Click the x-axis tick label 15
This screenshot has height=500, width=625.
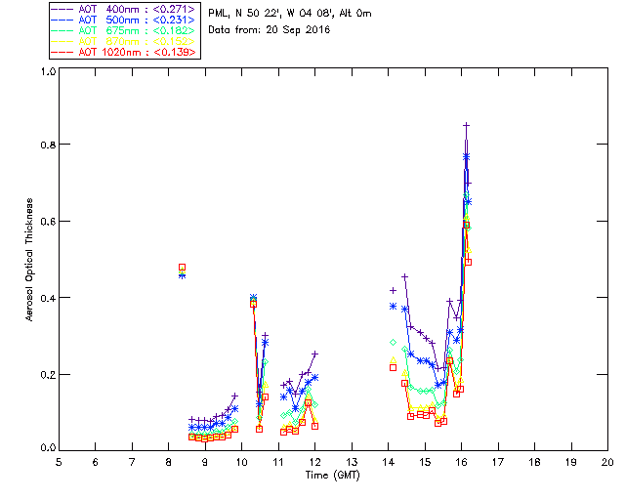pyautogui.click(x=425, y=462)
